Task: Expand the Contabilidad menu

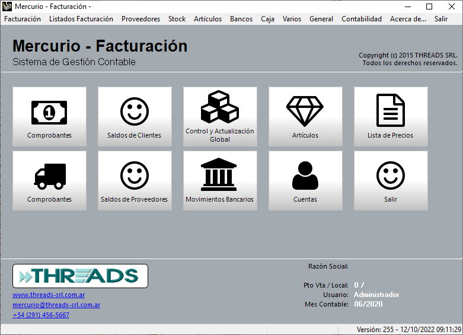Action: coord(362,19)
